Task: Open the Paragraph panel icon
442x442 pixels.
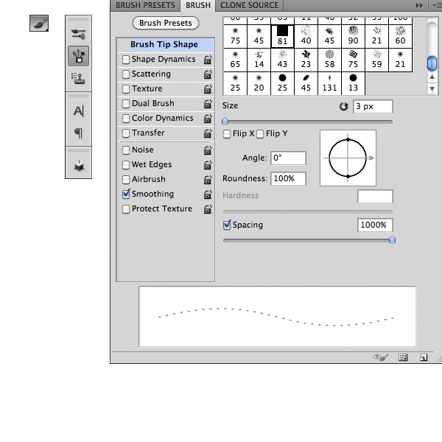Action: pyautogui.click(x=78, y=133)
